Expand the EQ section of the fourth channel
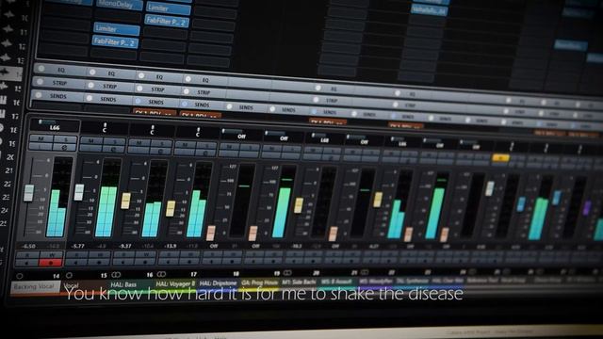Viewport: 603px width, 339px height. pyautogui.click(x=205, y=80)
